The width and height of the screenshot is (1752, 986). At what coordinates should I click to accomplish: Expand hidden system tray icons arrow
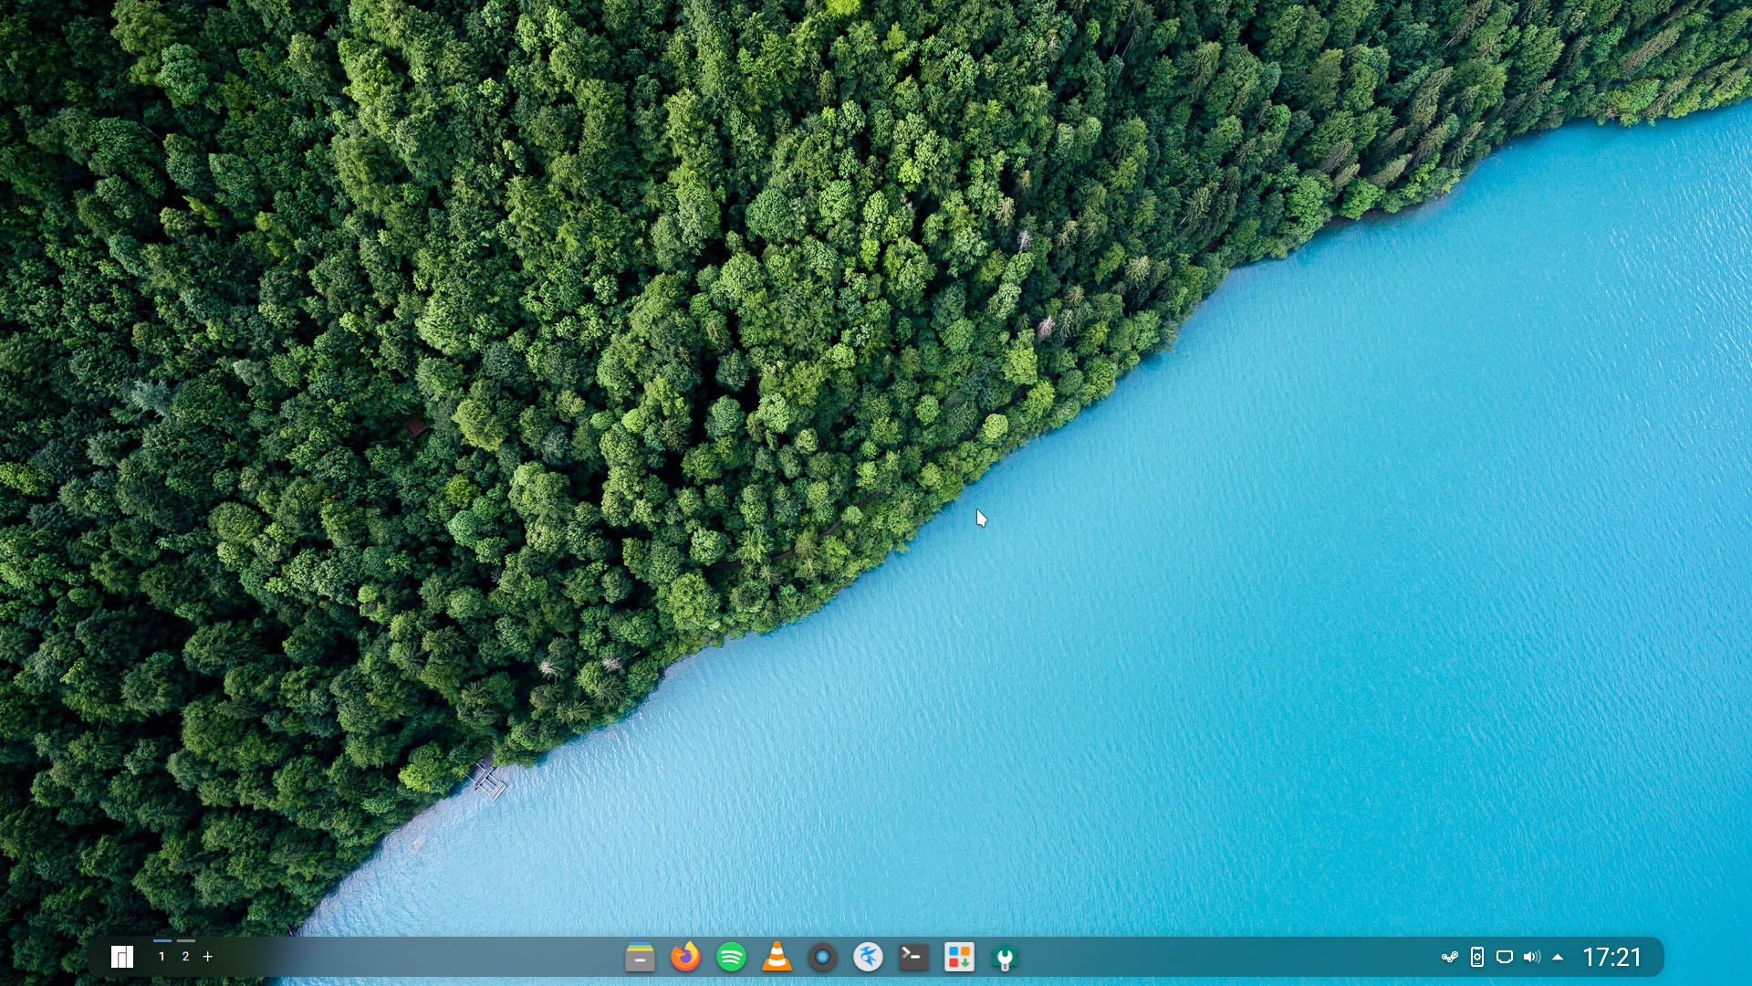click(x=1558, y=957)
